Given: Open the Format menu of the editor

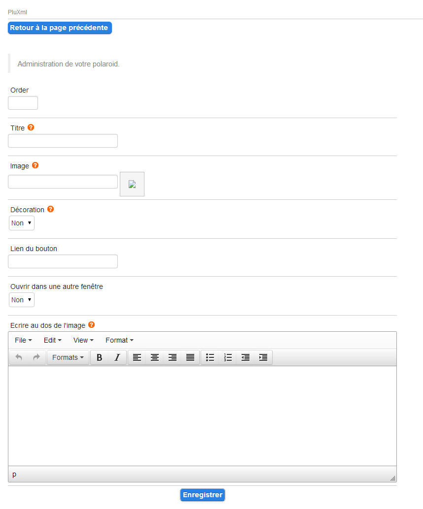Looking at the screenshot, I should tap(119, 340).
